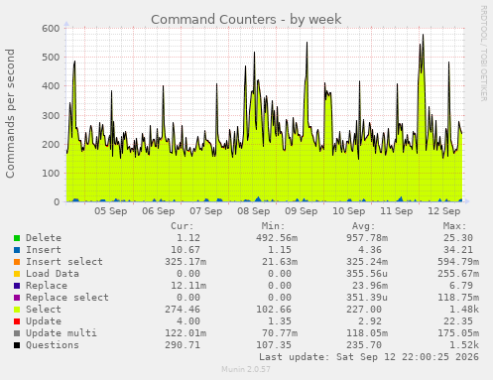Click the 'Update multi' legend label

click(x=62, y=333)
